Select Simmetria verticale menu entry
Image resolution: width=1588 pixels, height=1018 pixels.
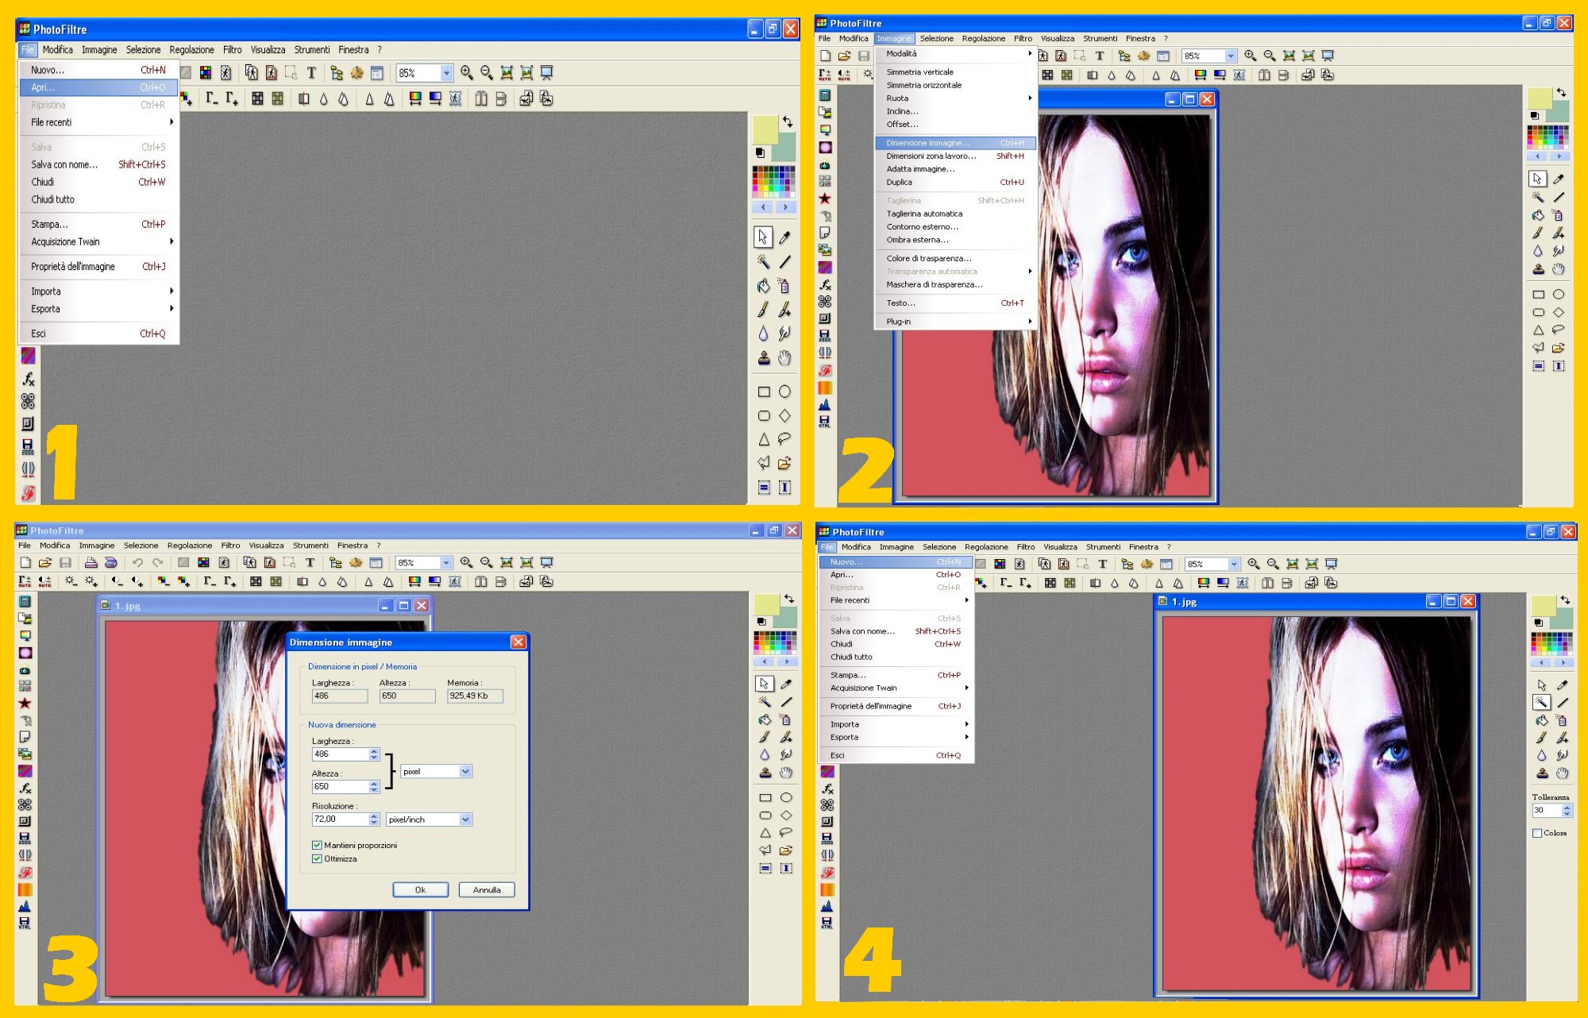tap(920, 71)
